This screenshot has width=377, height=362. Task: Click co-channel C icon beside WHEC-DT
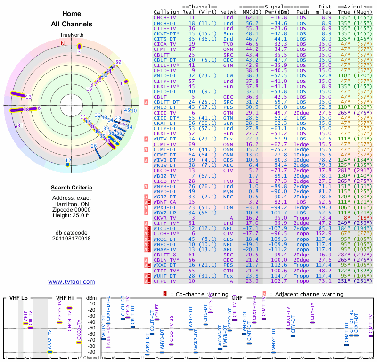point(149,244)
